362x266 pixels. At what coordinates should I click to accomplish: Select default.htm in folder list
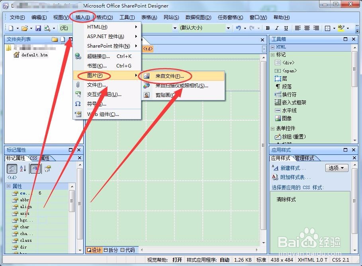coord(34,55)
